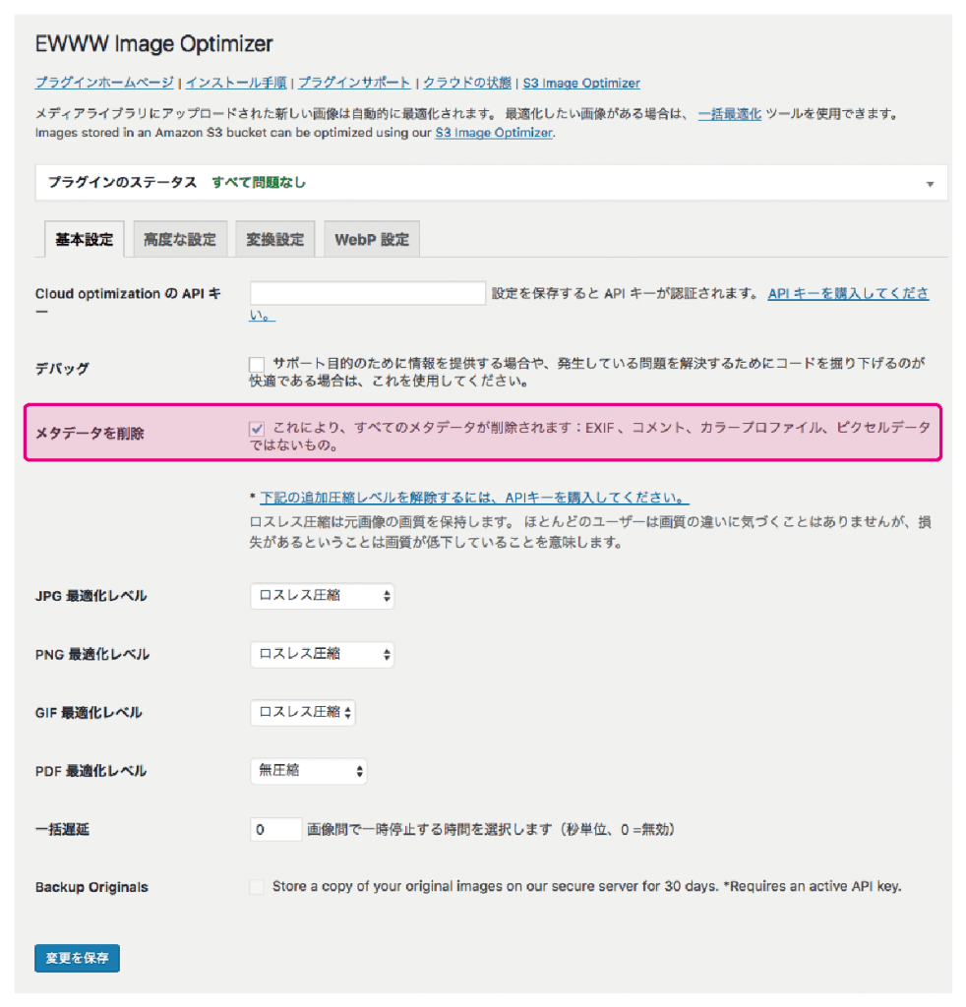The height and width of the screenshot is (1007, 966).
Task: Open the クラウドの状態 link
Action: (467, 83)
